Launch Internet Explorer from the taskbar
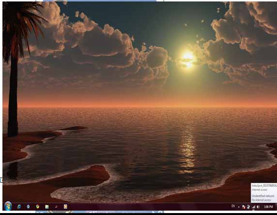277x215 pixels. point(19,206)
